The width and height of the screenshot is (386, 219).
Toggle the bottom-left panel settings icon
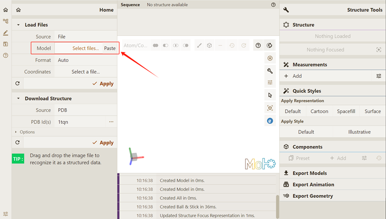point(6,214)
